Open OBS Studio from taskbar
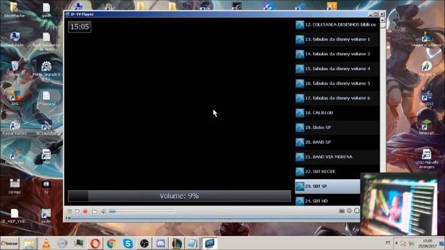 [145, 244]
